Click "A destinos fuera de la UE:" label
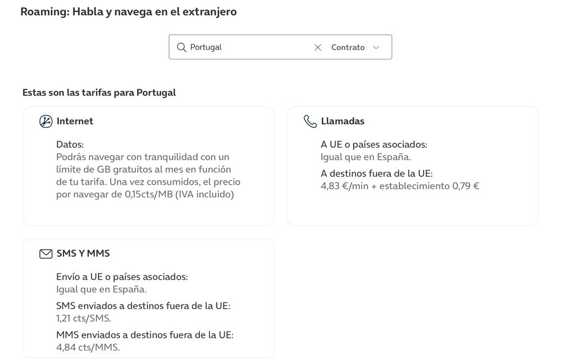Viewport: 561px width, 363px height. pos(376,174)
